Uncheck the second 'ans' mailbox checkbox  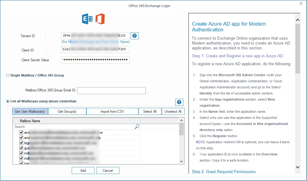(x=21, y=138)
